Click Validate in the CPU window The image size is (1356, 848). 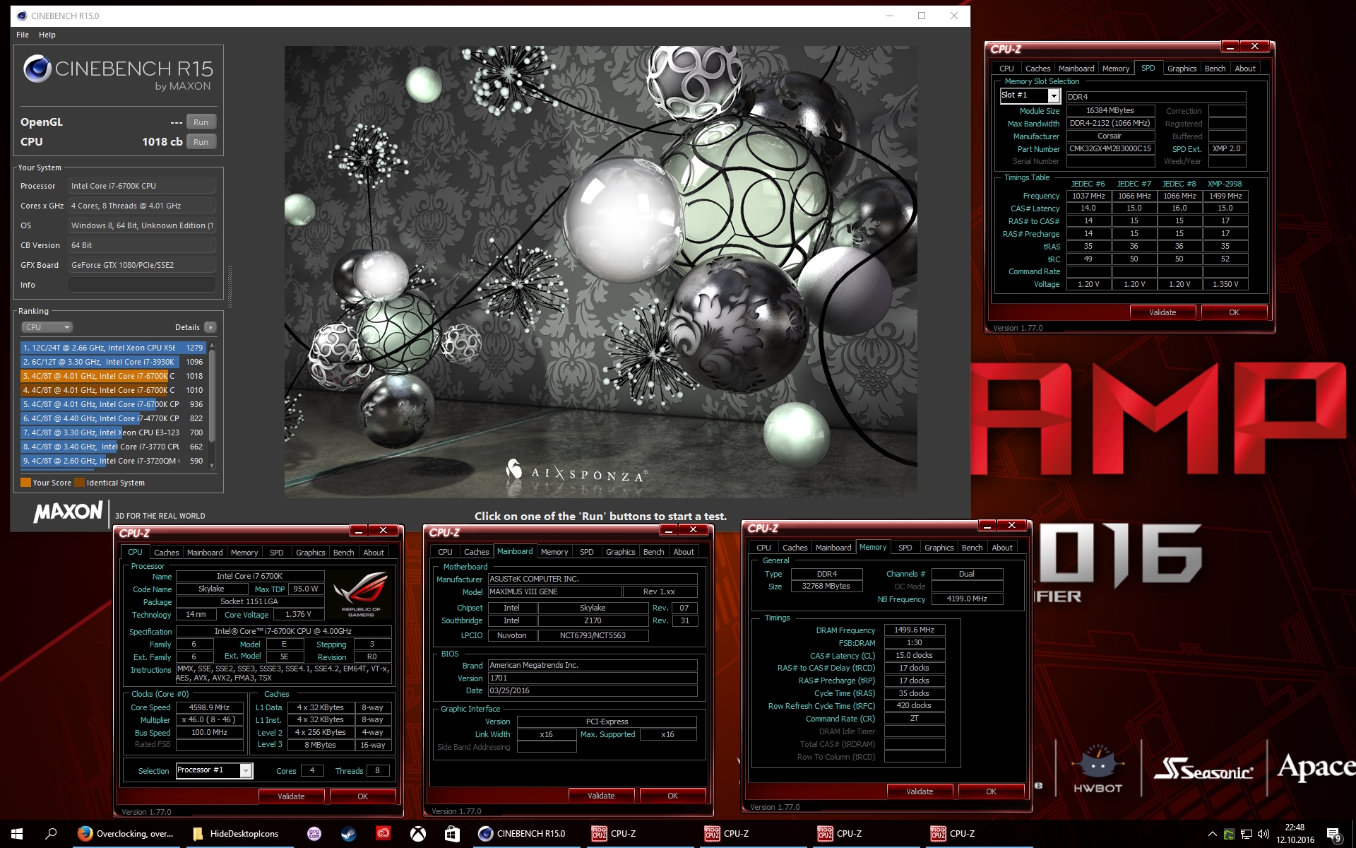[x=291, y=796]
